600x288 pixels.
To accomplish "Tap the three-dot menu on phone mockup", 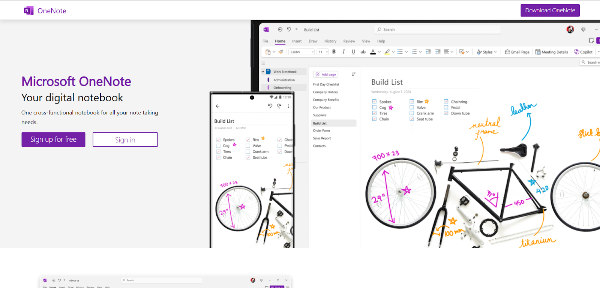I will [288, 106].
